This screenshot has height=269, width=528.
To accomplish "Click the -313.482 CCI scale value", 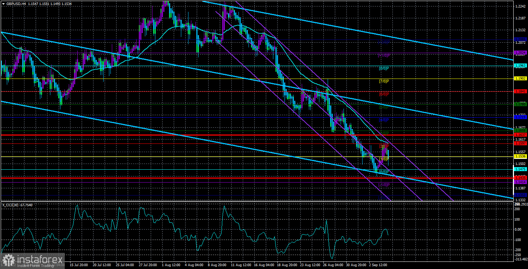I will pyautogui.click(x=521, y=260).
